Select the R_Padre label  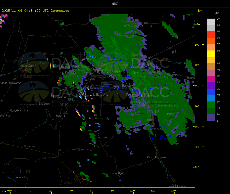pos(146,96)
